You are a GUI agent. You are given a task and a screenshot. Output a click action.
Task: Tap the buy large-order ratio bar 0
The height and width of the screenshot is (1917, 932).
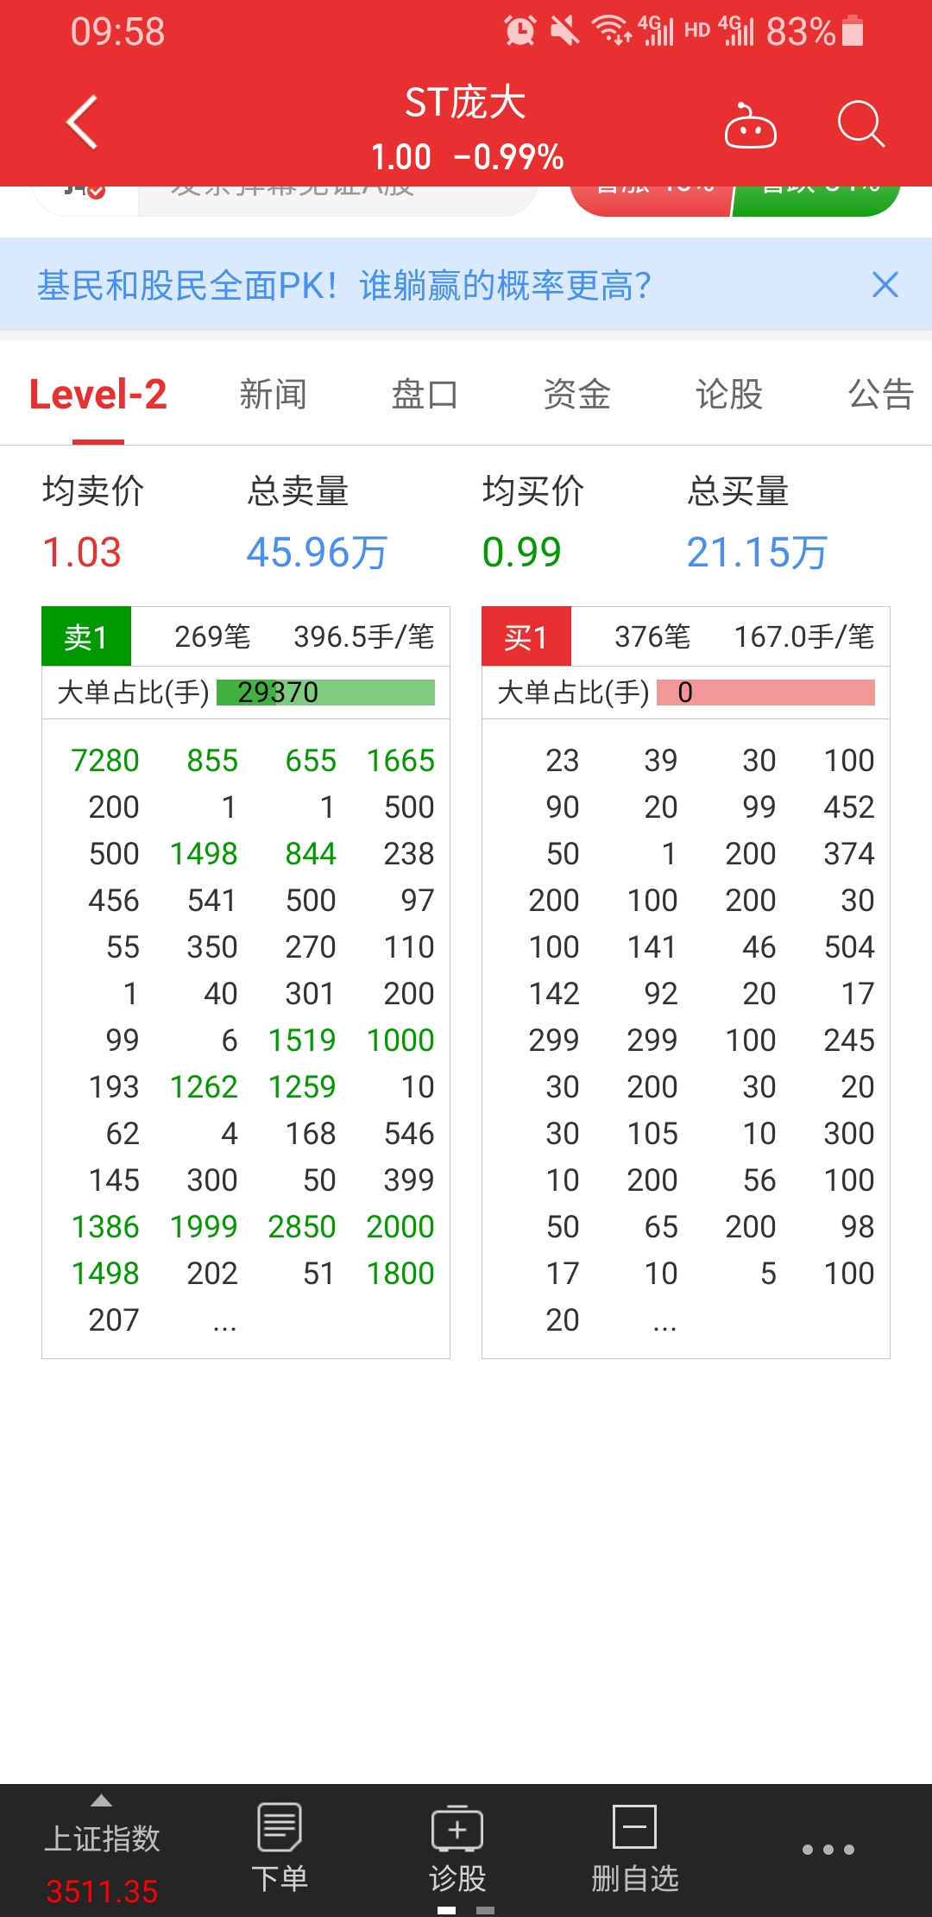click(x=765, y=693)
